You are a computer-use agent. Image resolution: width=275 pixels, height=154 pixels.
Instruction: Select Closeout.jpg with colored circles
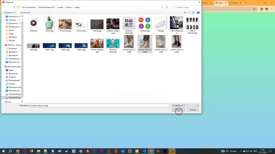(145, 24)
